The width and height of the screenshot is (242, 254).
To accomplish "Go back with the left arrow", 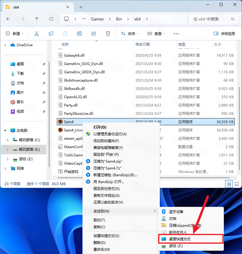I will pyautogui.click(x=8, y=19).
